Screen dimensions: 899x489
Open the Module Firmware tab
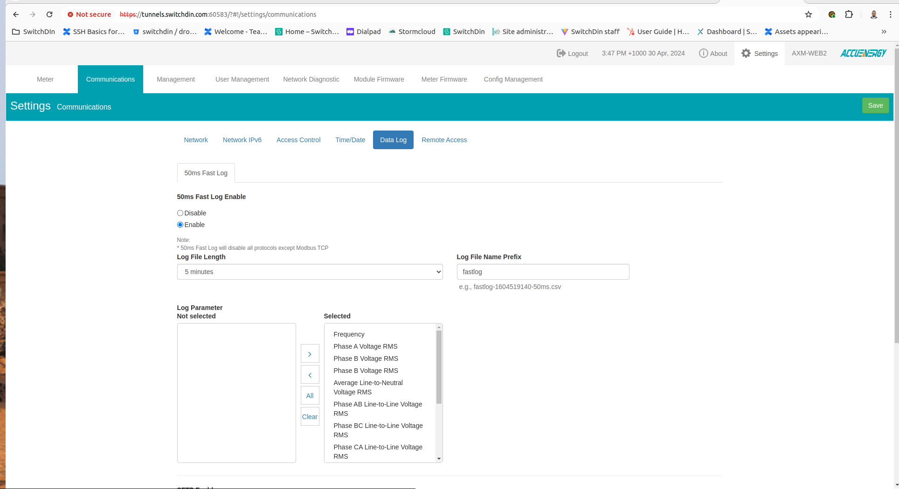coord(379,79)
